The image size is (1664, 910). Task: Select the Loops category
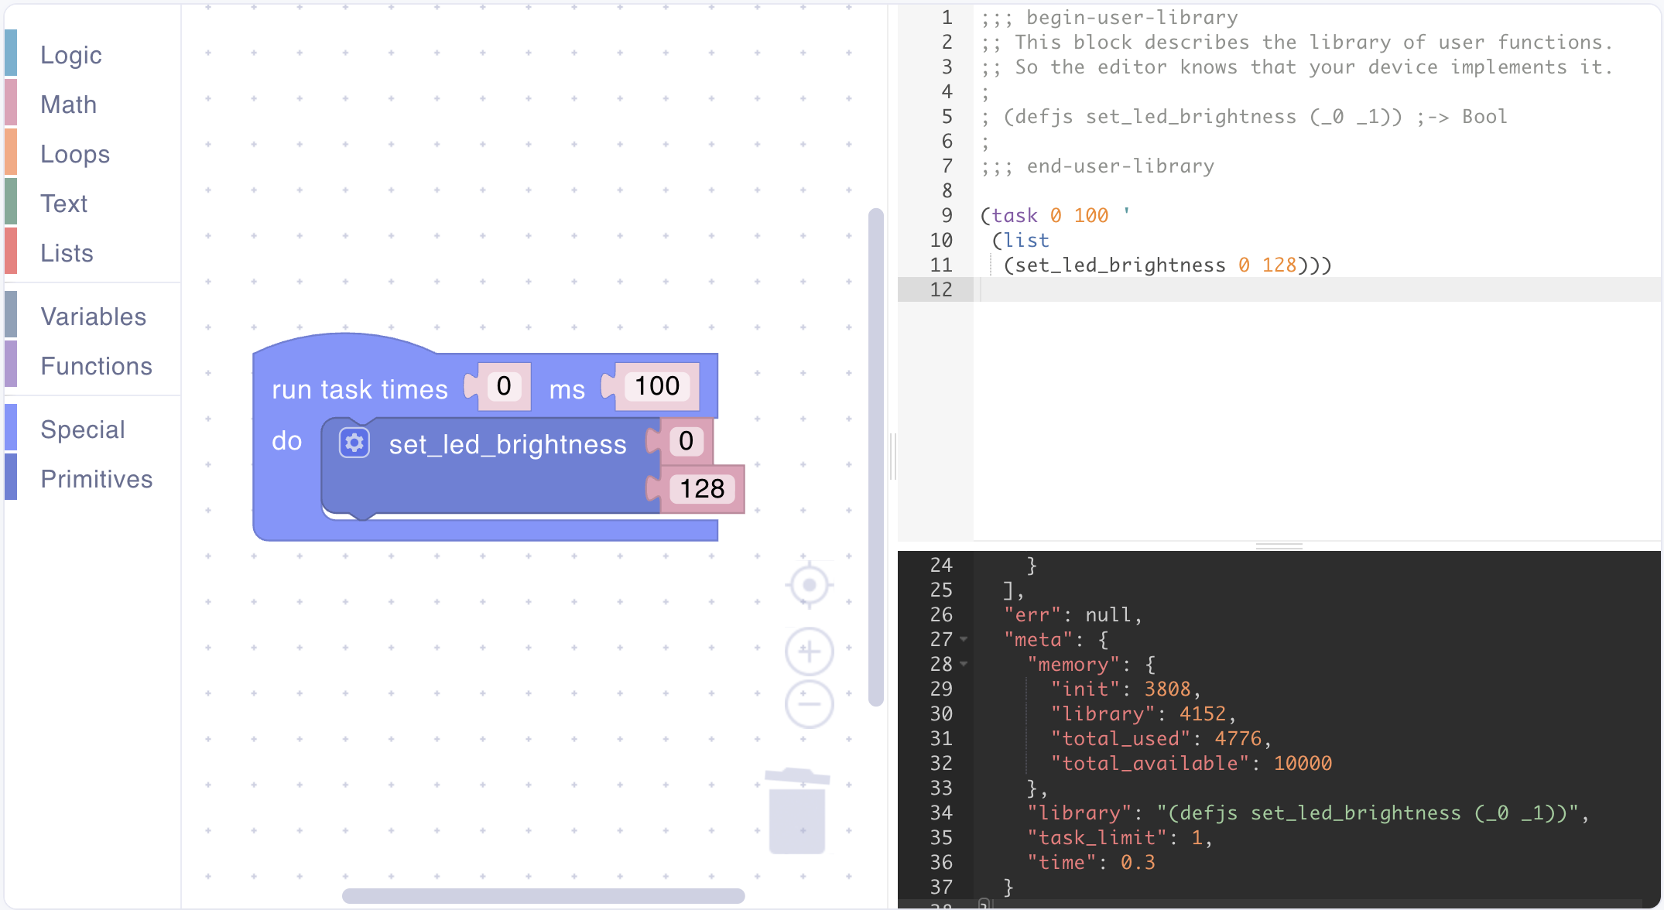click(75, 154)
